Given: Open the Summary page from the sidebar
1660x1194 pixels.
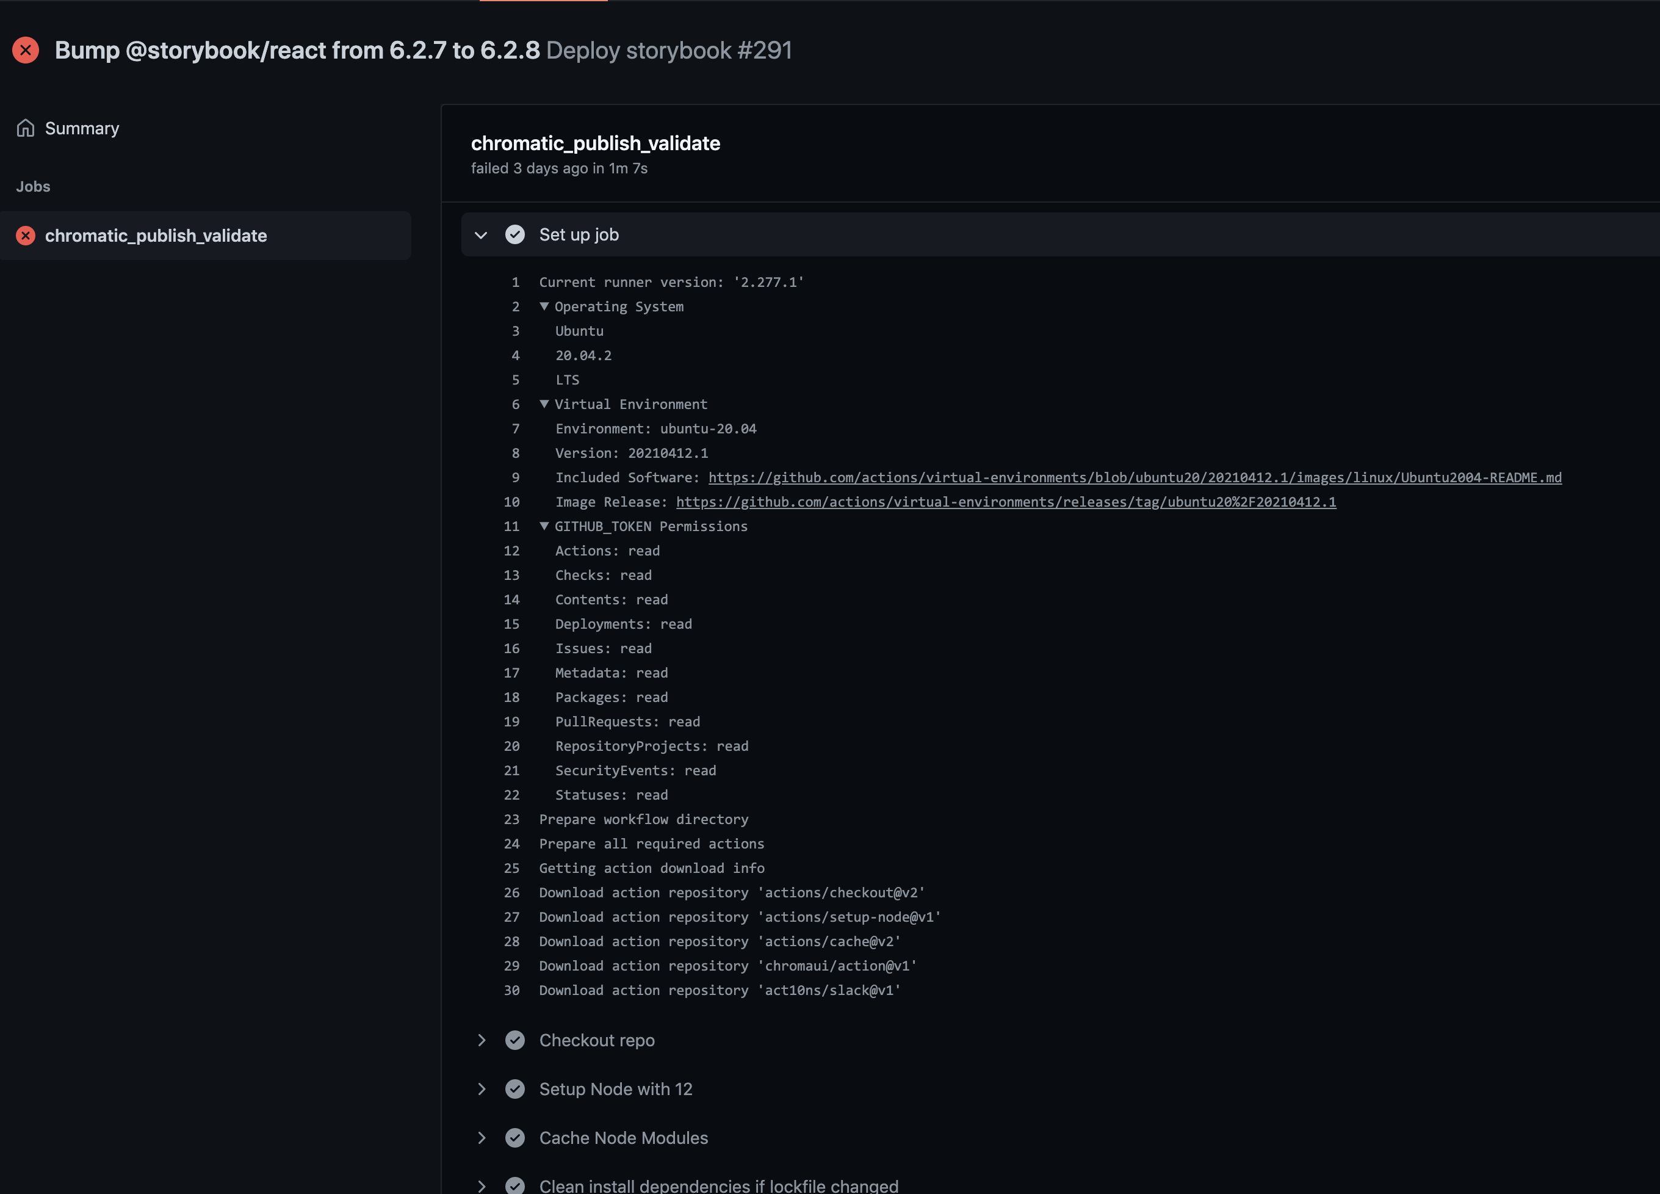Looking at the screenshot, I should point(81,128).
